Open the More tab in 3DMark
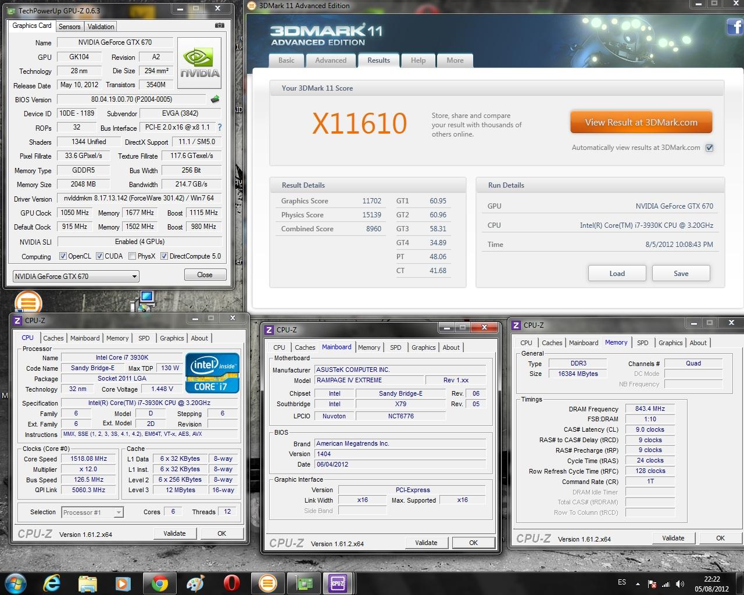 pos(455,60)
